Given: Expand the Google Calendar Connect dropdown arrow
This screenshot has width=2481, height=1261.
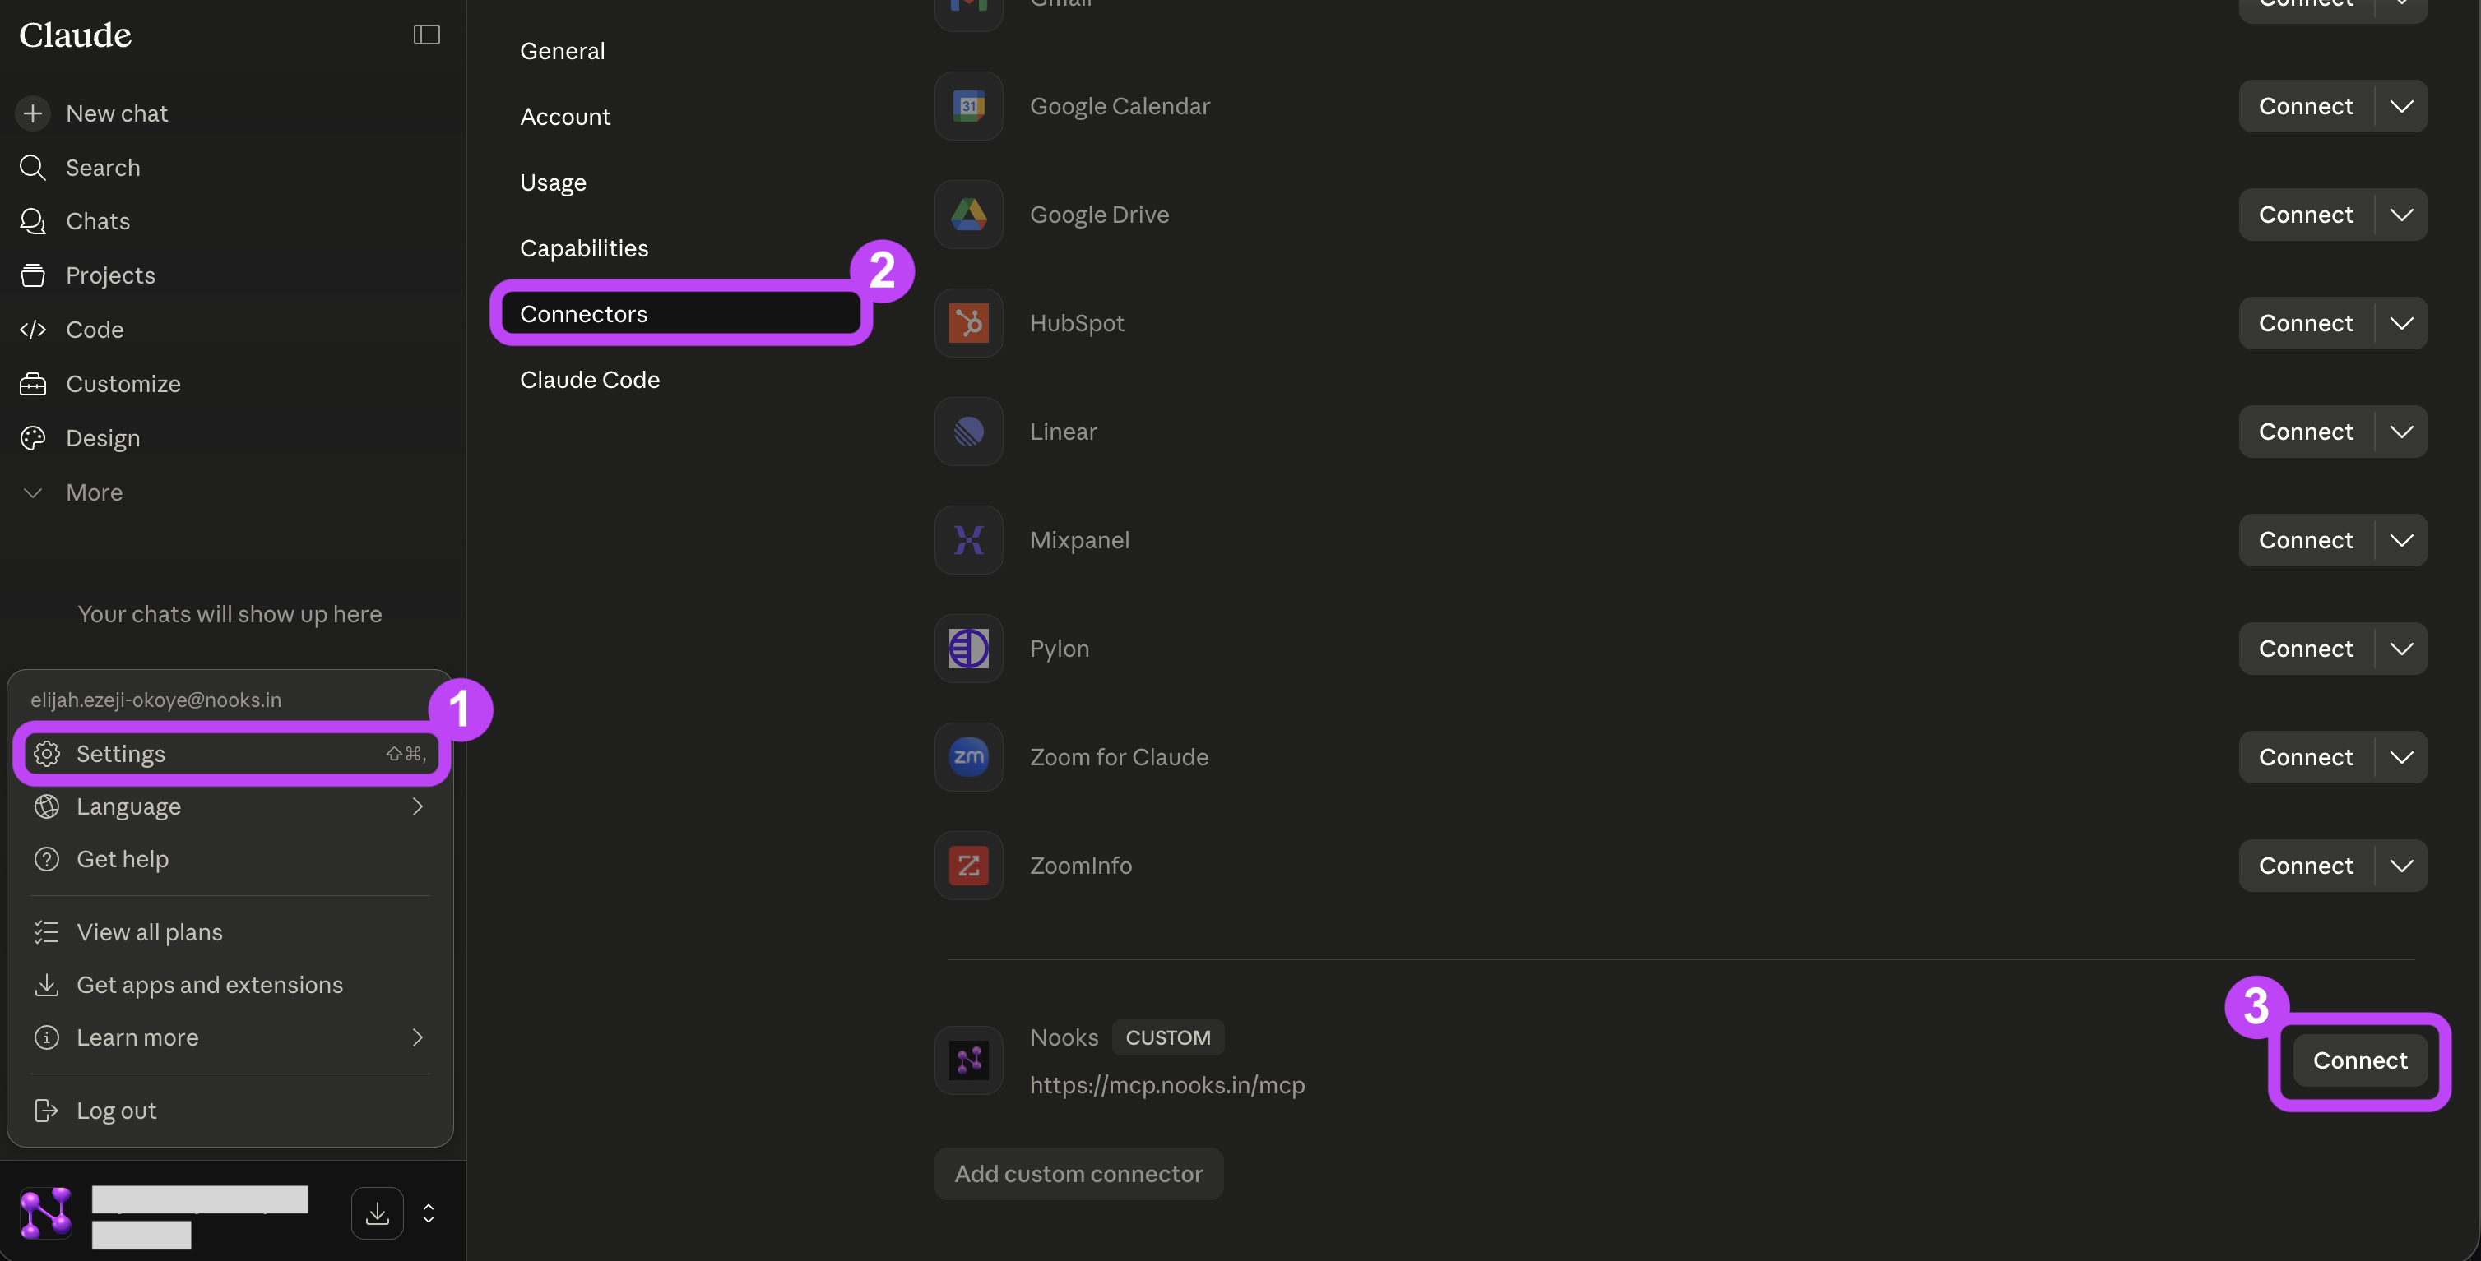Looking at the screenshot, I should (2402, 106).
